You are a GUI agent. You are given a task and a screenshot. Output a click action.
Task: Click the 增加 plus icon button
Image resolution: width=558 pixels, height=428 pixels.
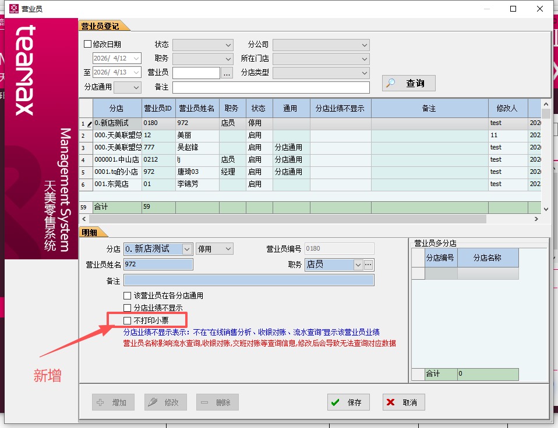click(x=113, y=402)
